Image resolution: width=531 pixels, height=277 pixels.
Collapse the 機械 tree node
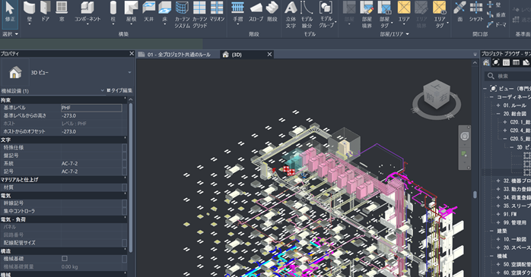[x=491, y=256]
